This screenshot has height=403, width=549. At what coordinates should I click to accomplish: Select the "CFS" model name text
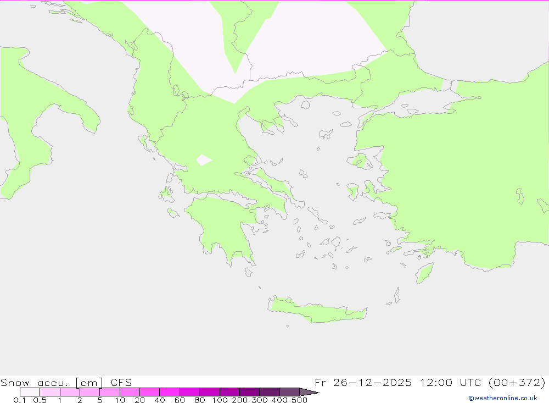(121, 382)
